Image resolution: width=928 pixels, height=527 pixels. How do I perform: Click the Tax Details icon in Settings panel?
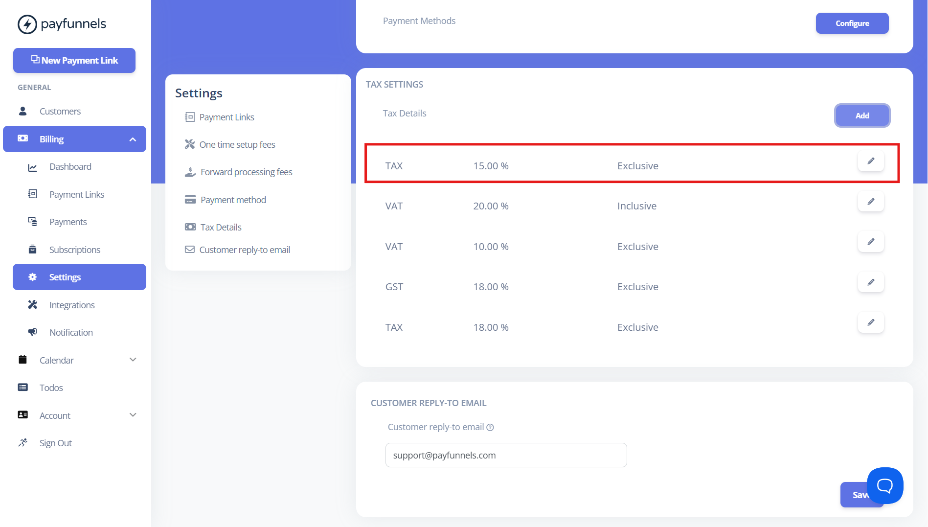tap(190, 227)
